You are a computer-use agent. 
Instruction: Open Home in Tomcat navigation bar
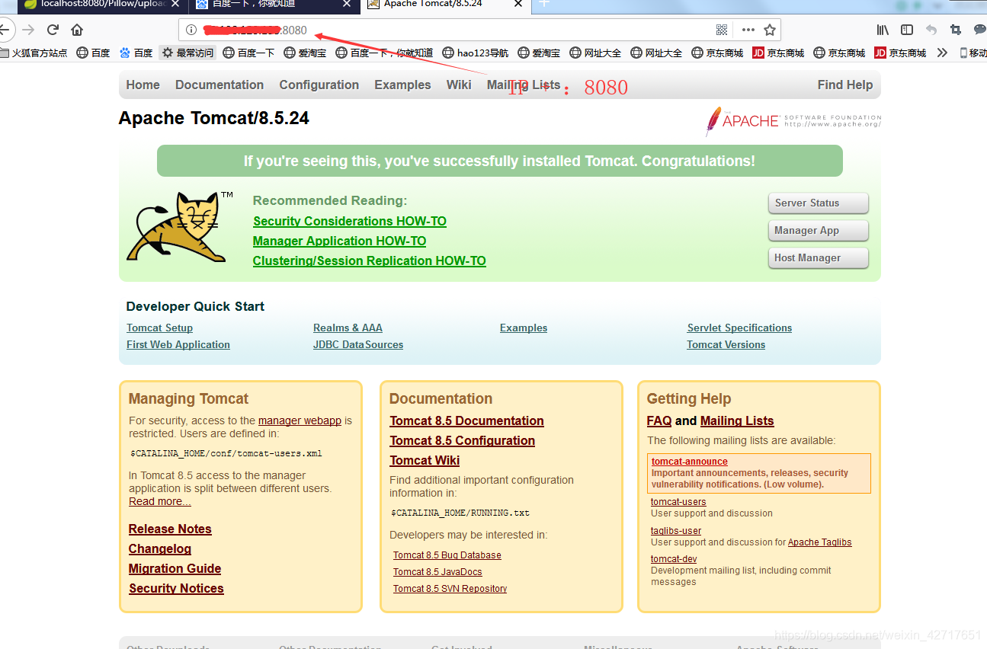(143, 85)
